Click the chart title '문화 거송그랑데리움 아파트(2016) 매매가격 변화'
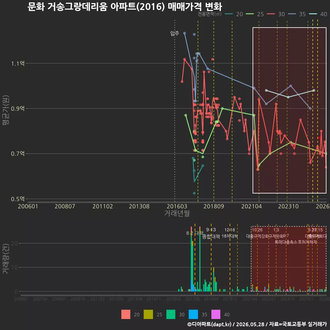The height and width of the screenshot is (330, 330). [x=124, y=7]
